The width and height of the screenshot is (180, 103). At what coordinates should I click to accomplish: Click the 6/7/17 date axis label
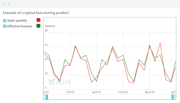[x=96, y=92]
